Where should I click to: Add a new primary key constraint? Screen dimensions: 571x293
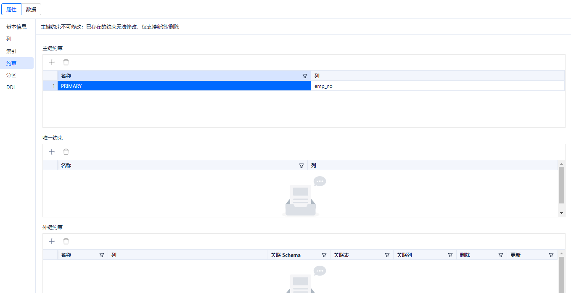52,62
